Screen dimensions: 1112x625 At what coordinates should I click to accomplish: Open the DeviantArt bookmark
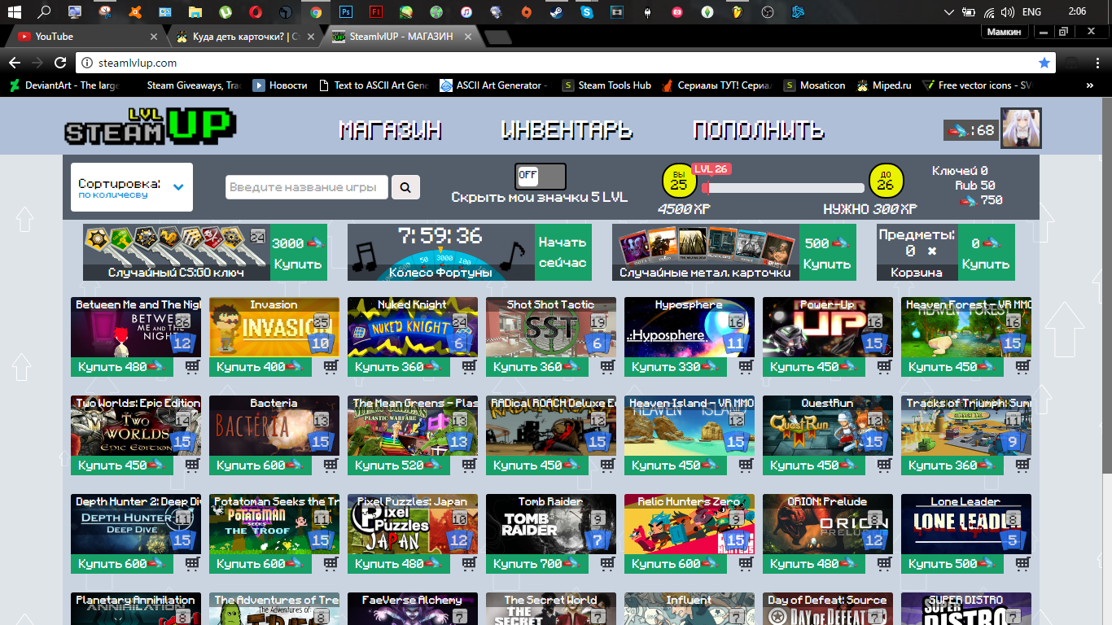click(x=64, y=85)
